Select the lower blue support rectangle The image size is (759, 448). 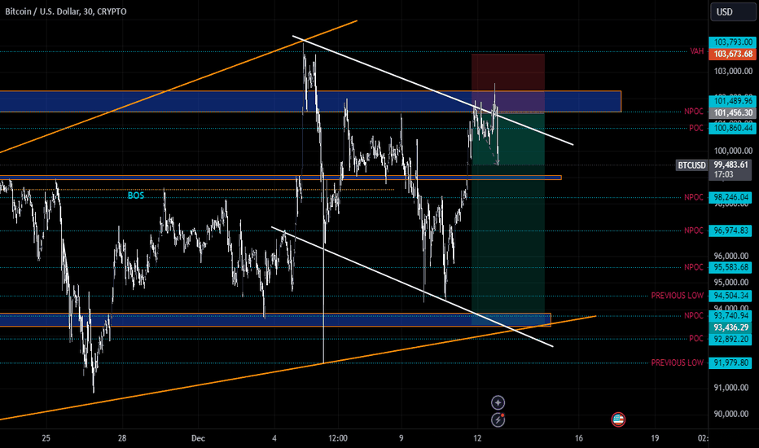click(x=275, y=319)
